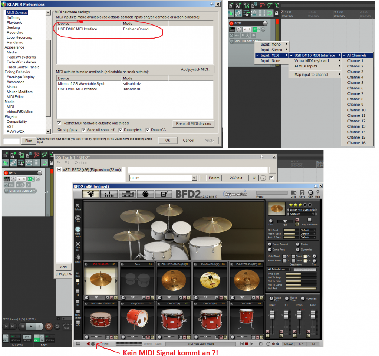
Task: Choose the Move hand tool in BFD2
Action: tap(78, 258)
